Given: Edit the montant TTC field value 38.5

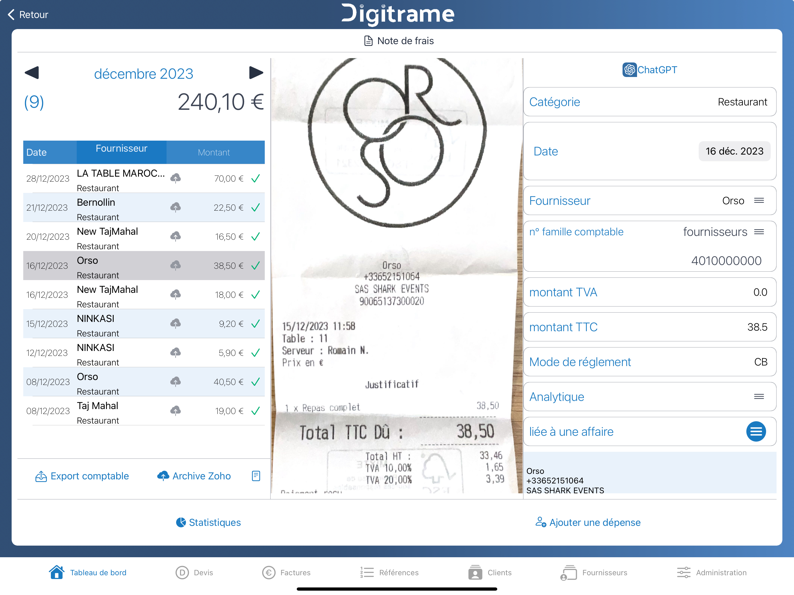Looking at the screenshot, I should click(757, 327).
